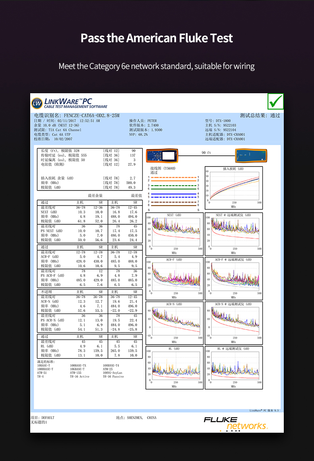Click the SHENZHEN, CHINA location text
Image resolution: width=314 pixels, height=461 pixels.
136,418
